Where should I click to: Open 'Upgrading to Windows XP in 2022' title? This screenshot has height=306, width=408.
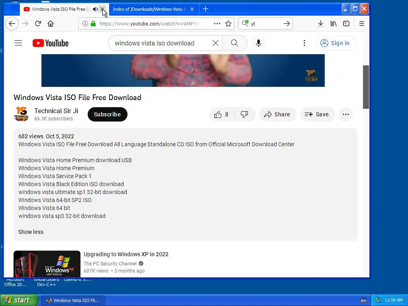126,254
